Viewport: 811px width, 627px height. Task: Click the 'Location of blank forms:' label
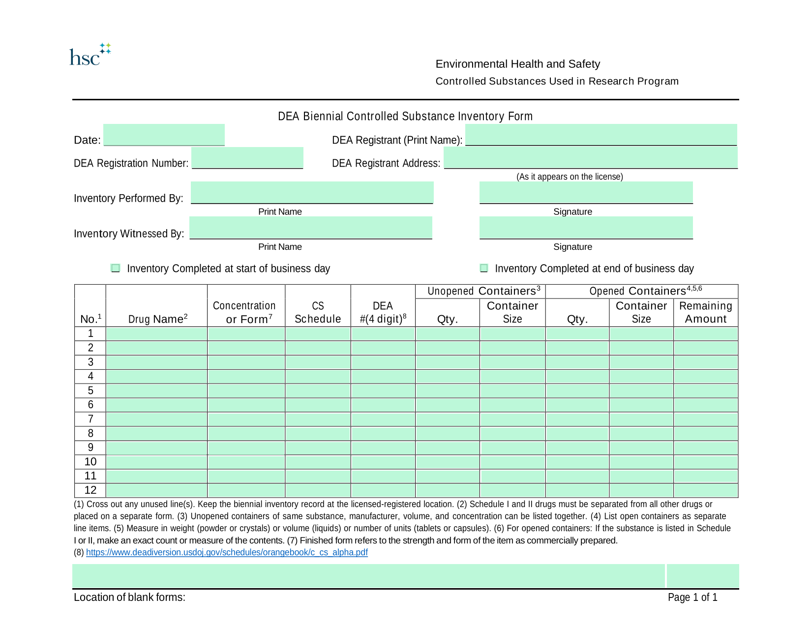point(130,597)
